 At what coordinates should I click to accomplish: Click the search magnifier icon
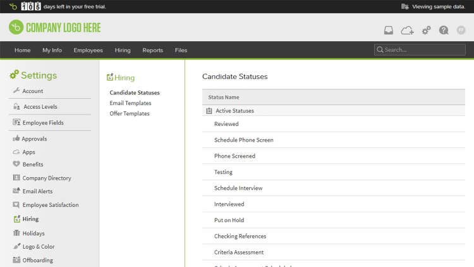click(x=380, y=49)
